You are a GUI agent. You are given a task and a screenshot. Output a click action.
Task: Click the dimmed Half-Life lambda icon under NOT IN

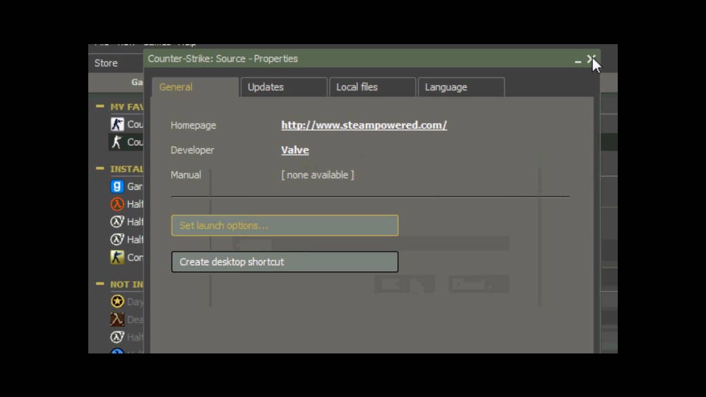tap(117, 337)
